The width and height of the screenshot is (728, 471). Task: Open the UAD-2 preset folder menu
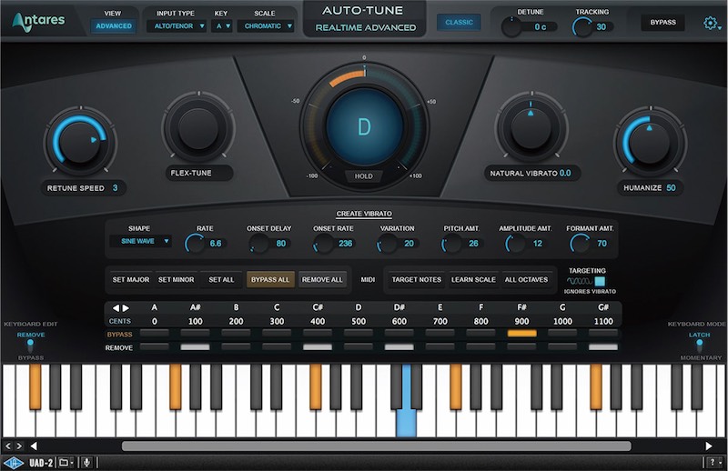(x=66, y=463)
